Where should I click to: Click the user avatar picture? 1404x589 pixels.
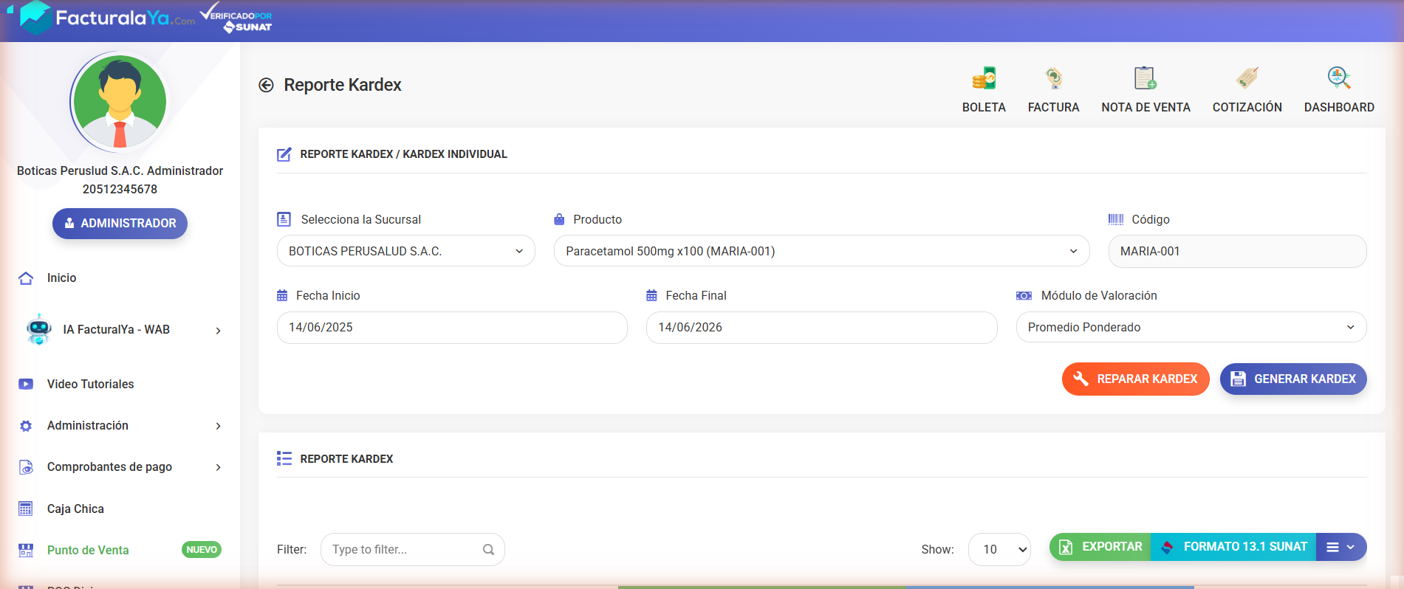point(120,102)
